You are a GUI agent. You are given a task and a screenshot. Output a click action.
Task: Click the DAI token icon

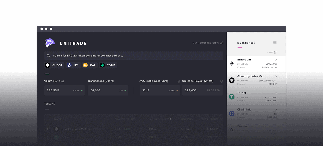85,65
